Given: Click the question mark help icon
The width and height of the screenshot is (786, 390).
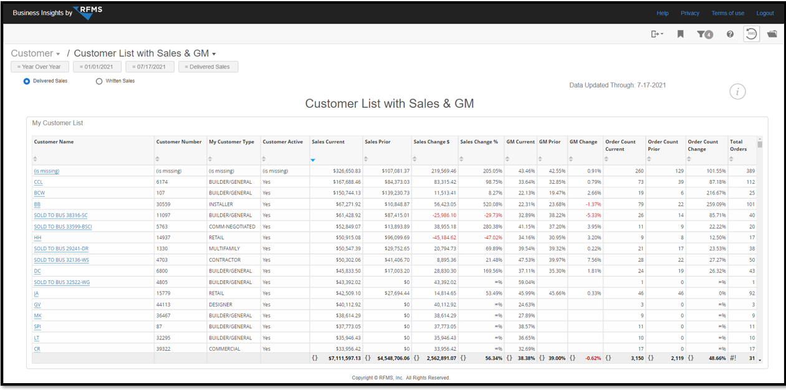Looking at the screenshot, I should 730,34.
